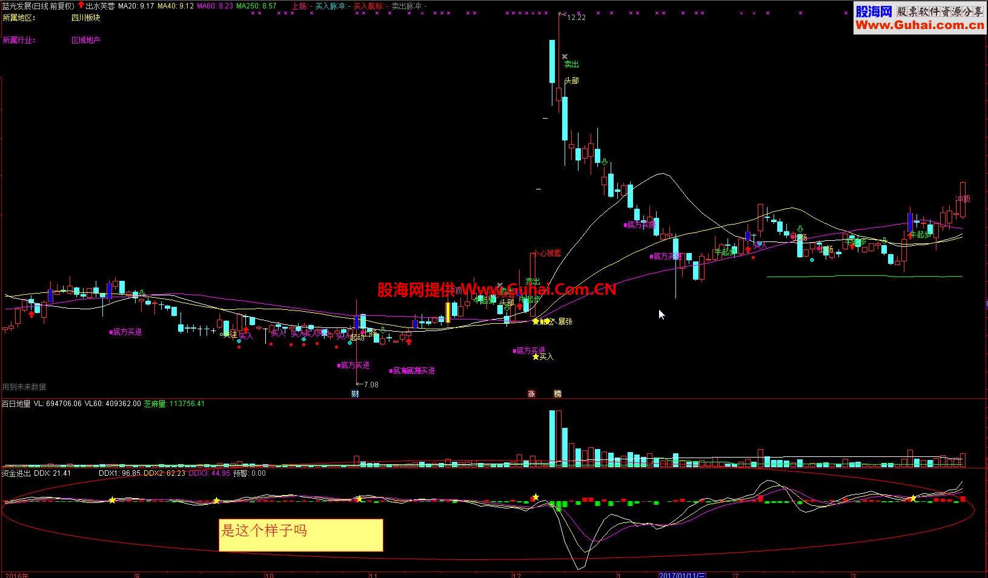The height and width of the screenshot is (578, 988).
Task: Click the MA60: 9.23 readout
Action: coord(215,5)
